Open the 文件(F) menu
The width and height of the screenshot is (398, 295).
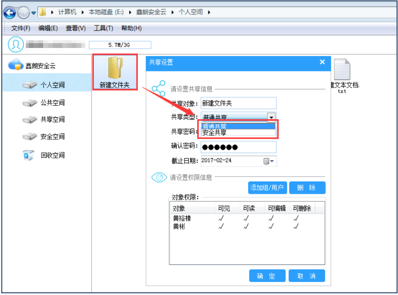(x=21, y=28)
